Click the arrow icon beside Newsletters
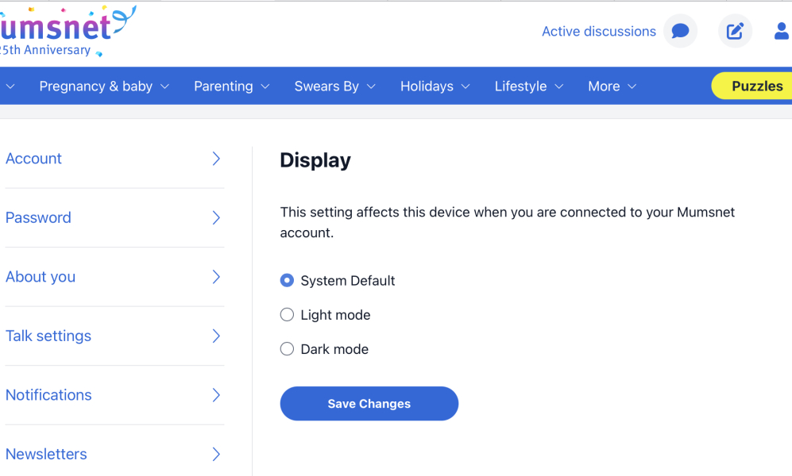This screenshot has width=792, height=476. point(216,455)
